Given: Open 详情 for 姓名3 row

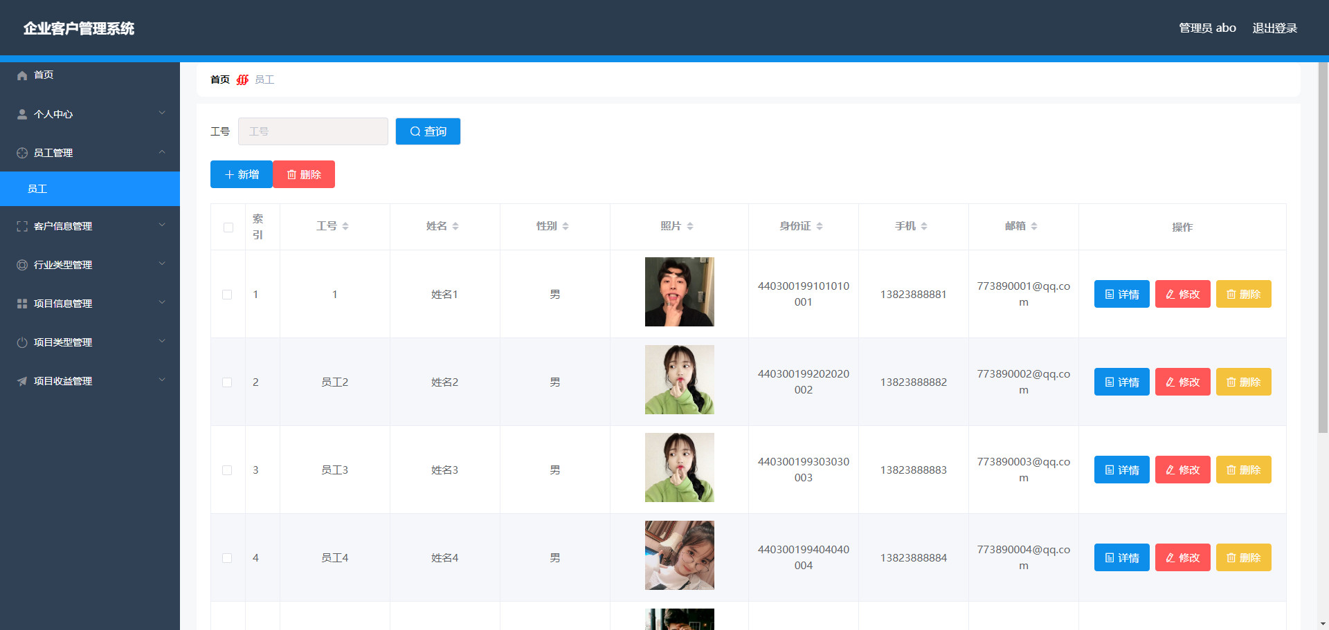Looking at the screenshot, I should [1122, 470].
